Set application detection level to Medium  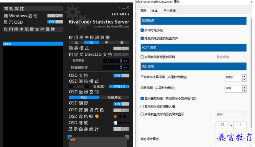pos(106,42)
